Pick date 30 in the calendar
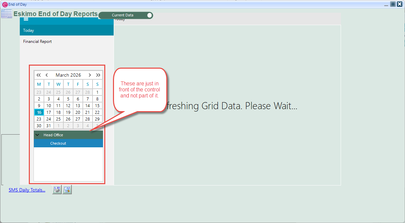Viewport: 405px width, 223px height. (x=39, y=126)
